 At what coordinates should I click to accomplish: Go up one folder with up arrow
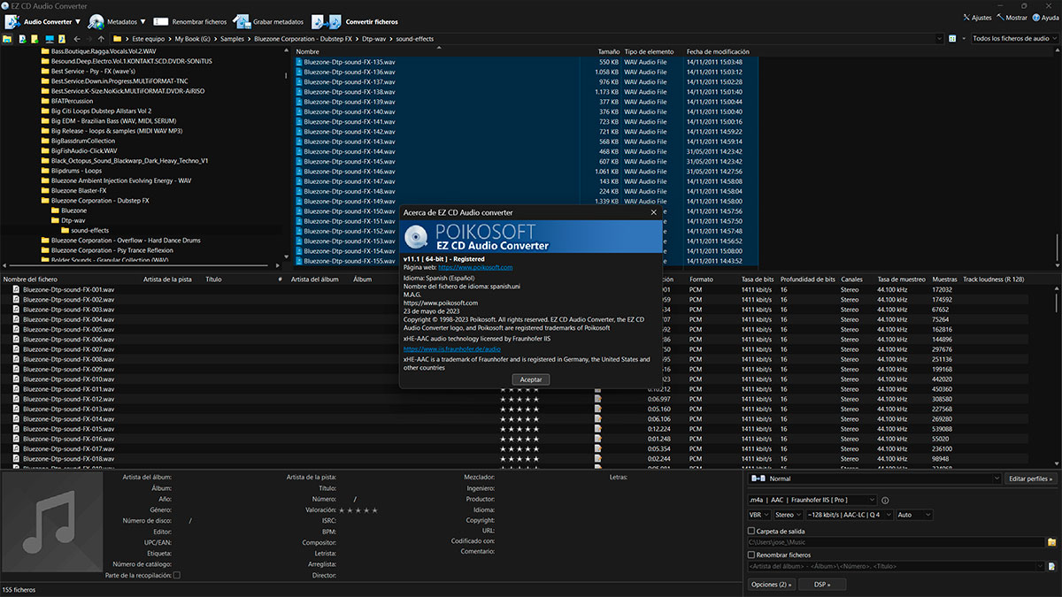click(x=101, y=39)
